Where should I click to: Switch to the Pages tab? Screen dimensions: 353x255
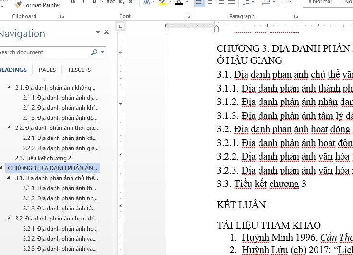[x=47, y=70]
